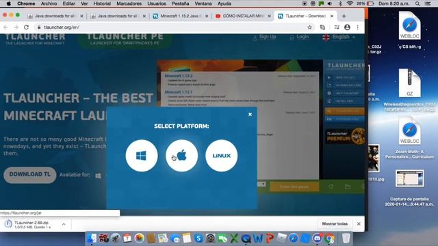
Task: Open a new tab with plus button
Action: point(344,16)
